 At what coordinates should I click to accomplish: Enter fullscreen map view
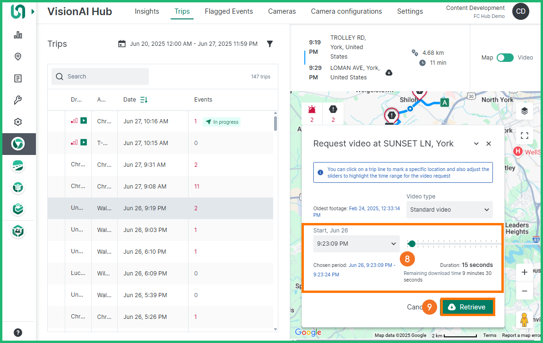click(524, 136)
